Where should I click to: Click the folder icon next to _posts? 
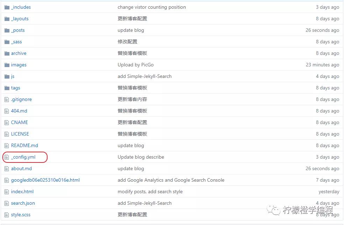pos(6,30)
